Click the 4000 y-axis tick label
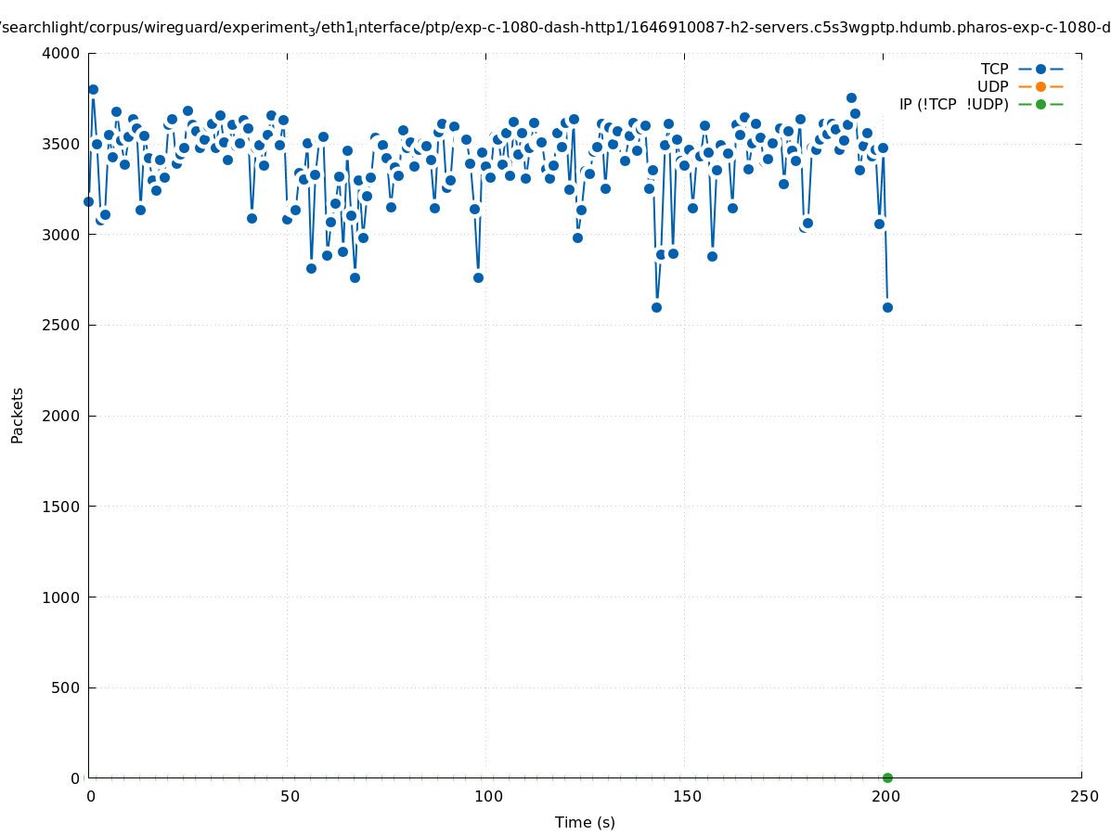This screenshot has height=835, width=1111. click(61, 54)
